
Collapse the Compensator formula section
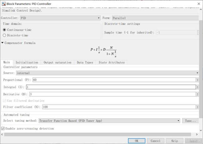coord(2,43)
